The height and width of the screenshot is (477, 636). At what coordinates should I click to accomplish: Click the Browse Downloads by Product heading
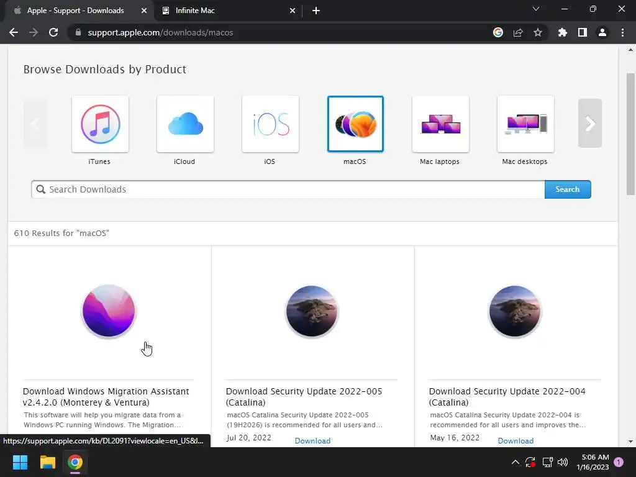click(x=104, y=70)
